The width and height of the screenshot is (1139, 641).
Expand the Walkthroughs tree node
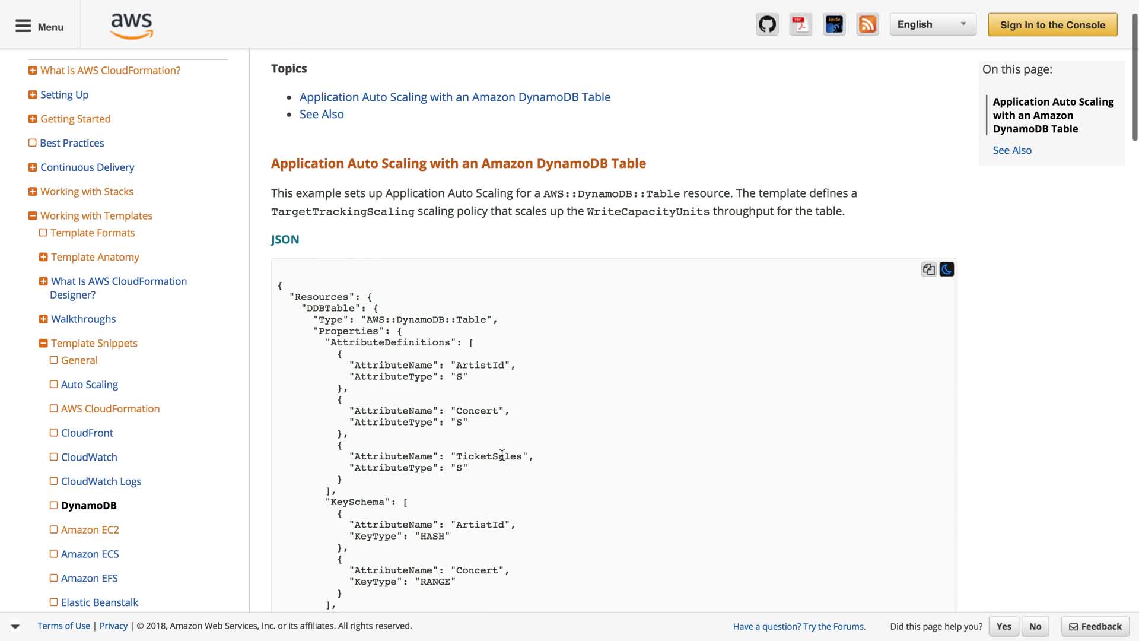click(x=43, y=319)
